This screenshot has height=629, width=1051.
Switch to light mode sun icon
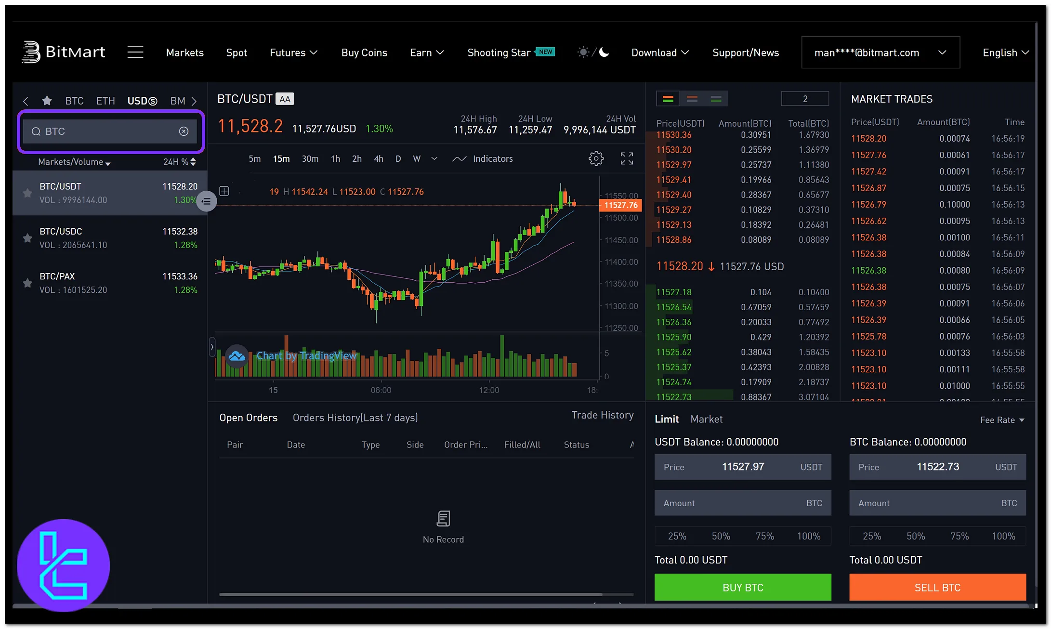583,52
